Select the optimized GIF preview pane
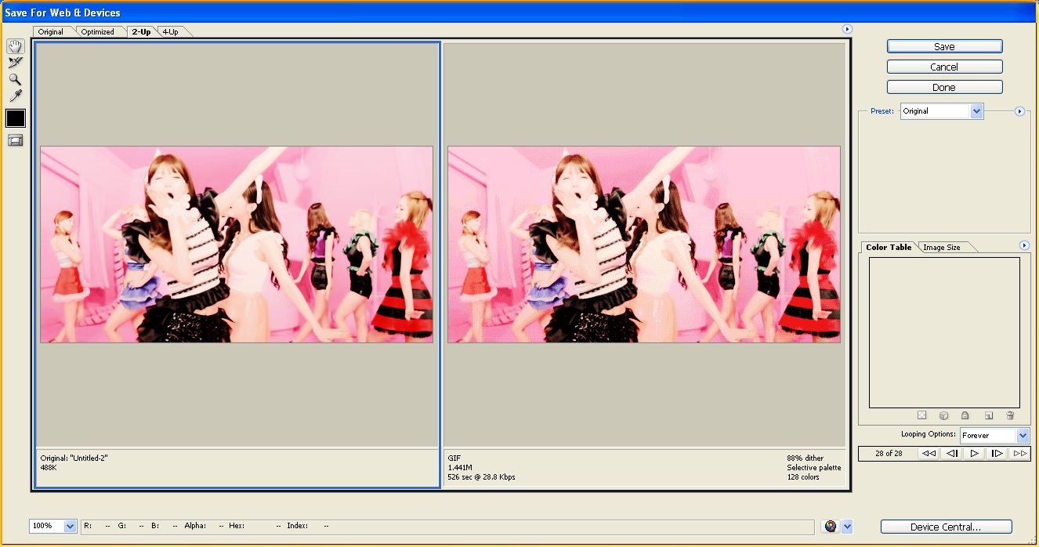This screenshot has width=1039, height=547. pyautogui.click(x=644, y=245)
